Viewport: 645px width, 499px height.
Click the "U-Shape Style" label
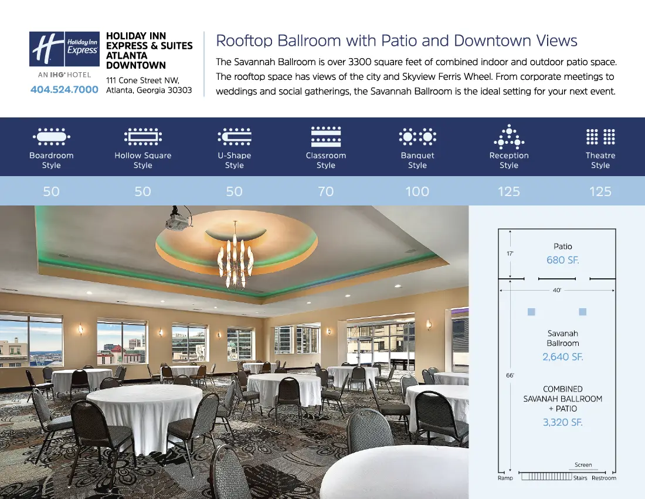[x=235, y=160]
